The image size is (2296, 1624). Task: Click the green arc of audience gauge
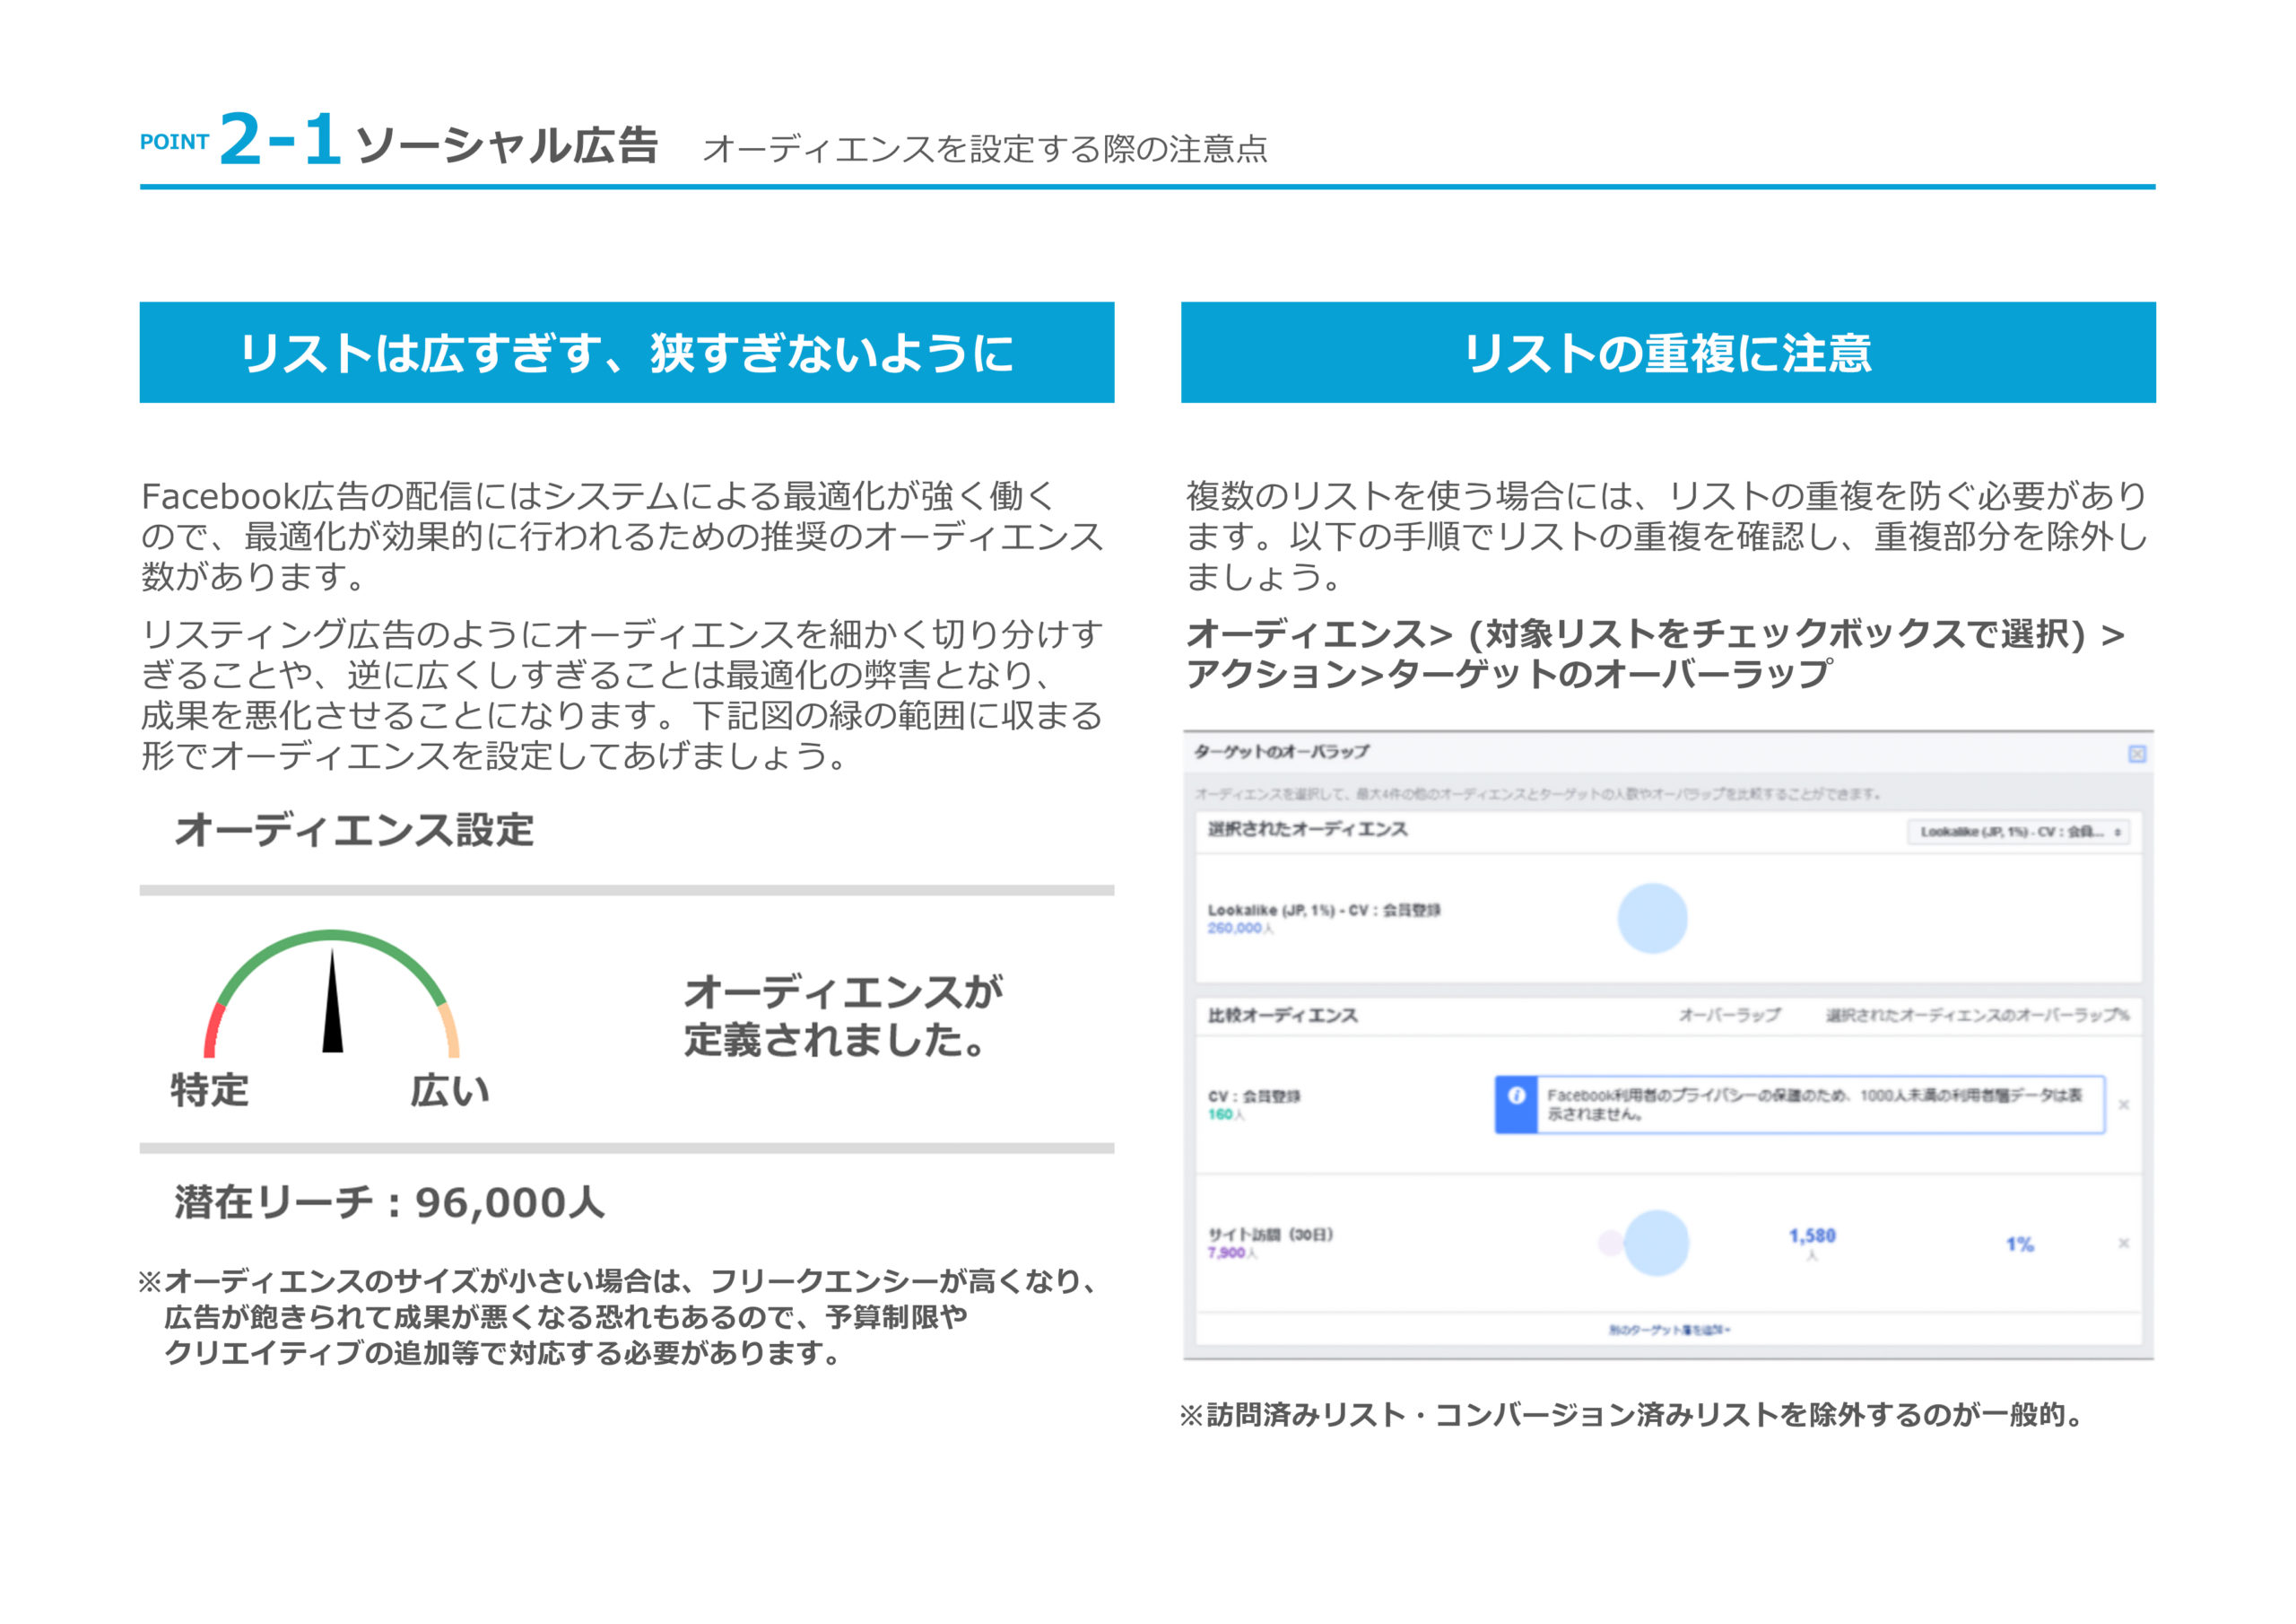[x=333, y=937]
